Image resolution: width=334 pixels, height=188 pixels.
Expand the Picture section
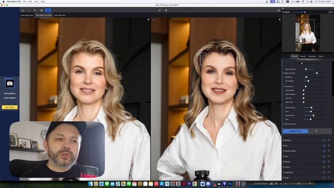tap(283, 161)
